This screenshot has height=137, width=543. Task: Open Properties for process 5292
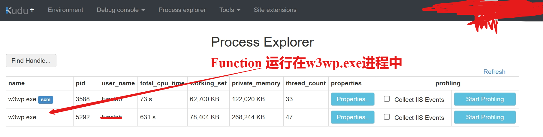pos(352,117)
